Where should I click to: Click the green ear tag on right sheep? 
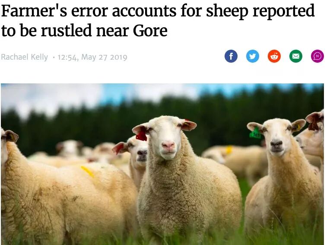click(255, 134)
